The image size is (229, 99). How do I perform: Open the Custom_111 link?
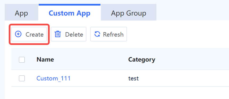(53, 78)
